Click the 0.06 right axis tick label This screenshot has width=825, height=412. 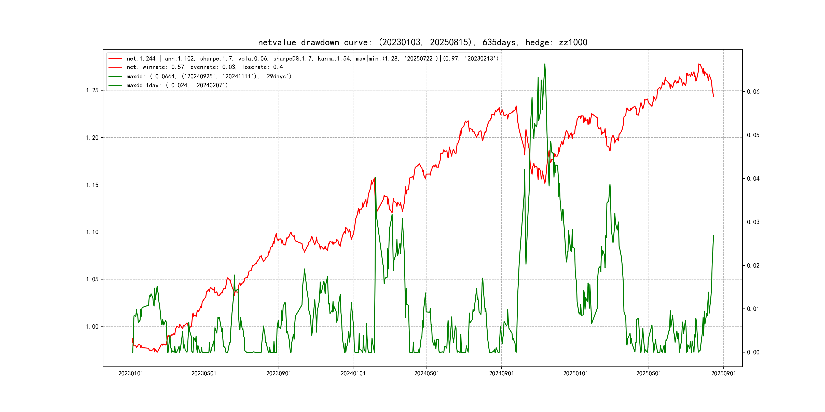pos(753,92)
